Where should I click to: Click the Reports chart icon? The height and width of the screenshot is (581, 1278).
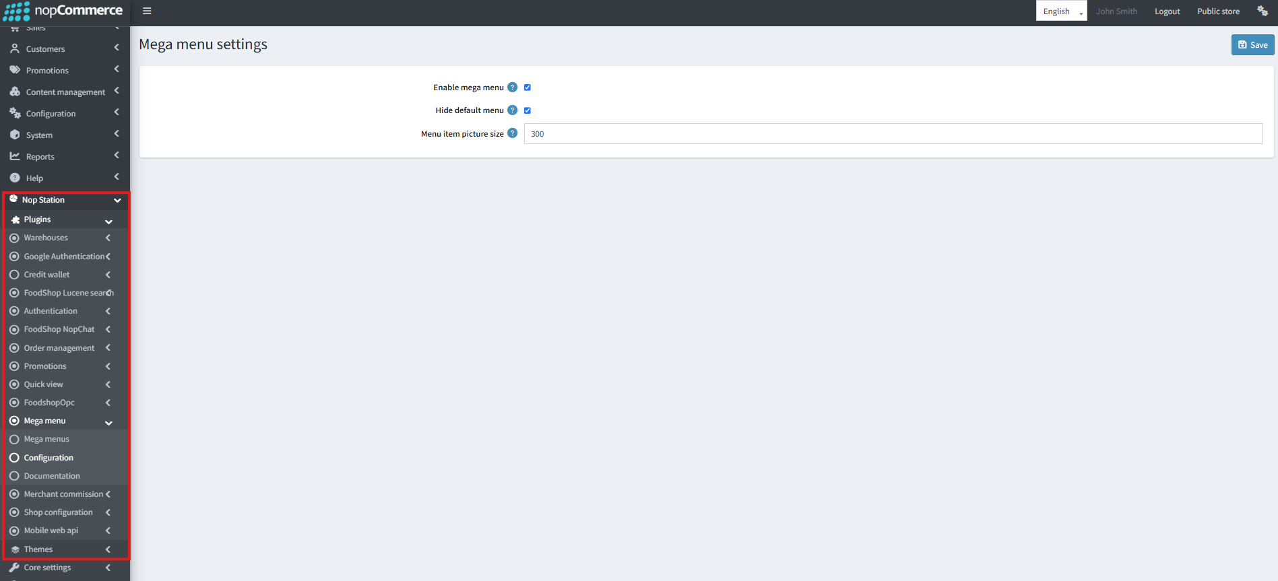coord(15,156)
